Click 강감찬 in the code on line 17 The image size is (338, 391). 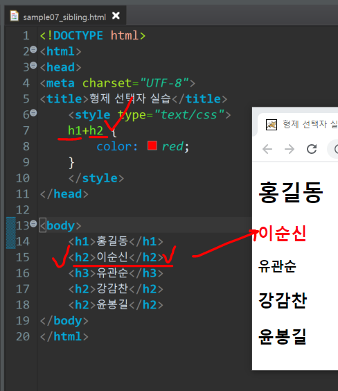click(112, 288)
